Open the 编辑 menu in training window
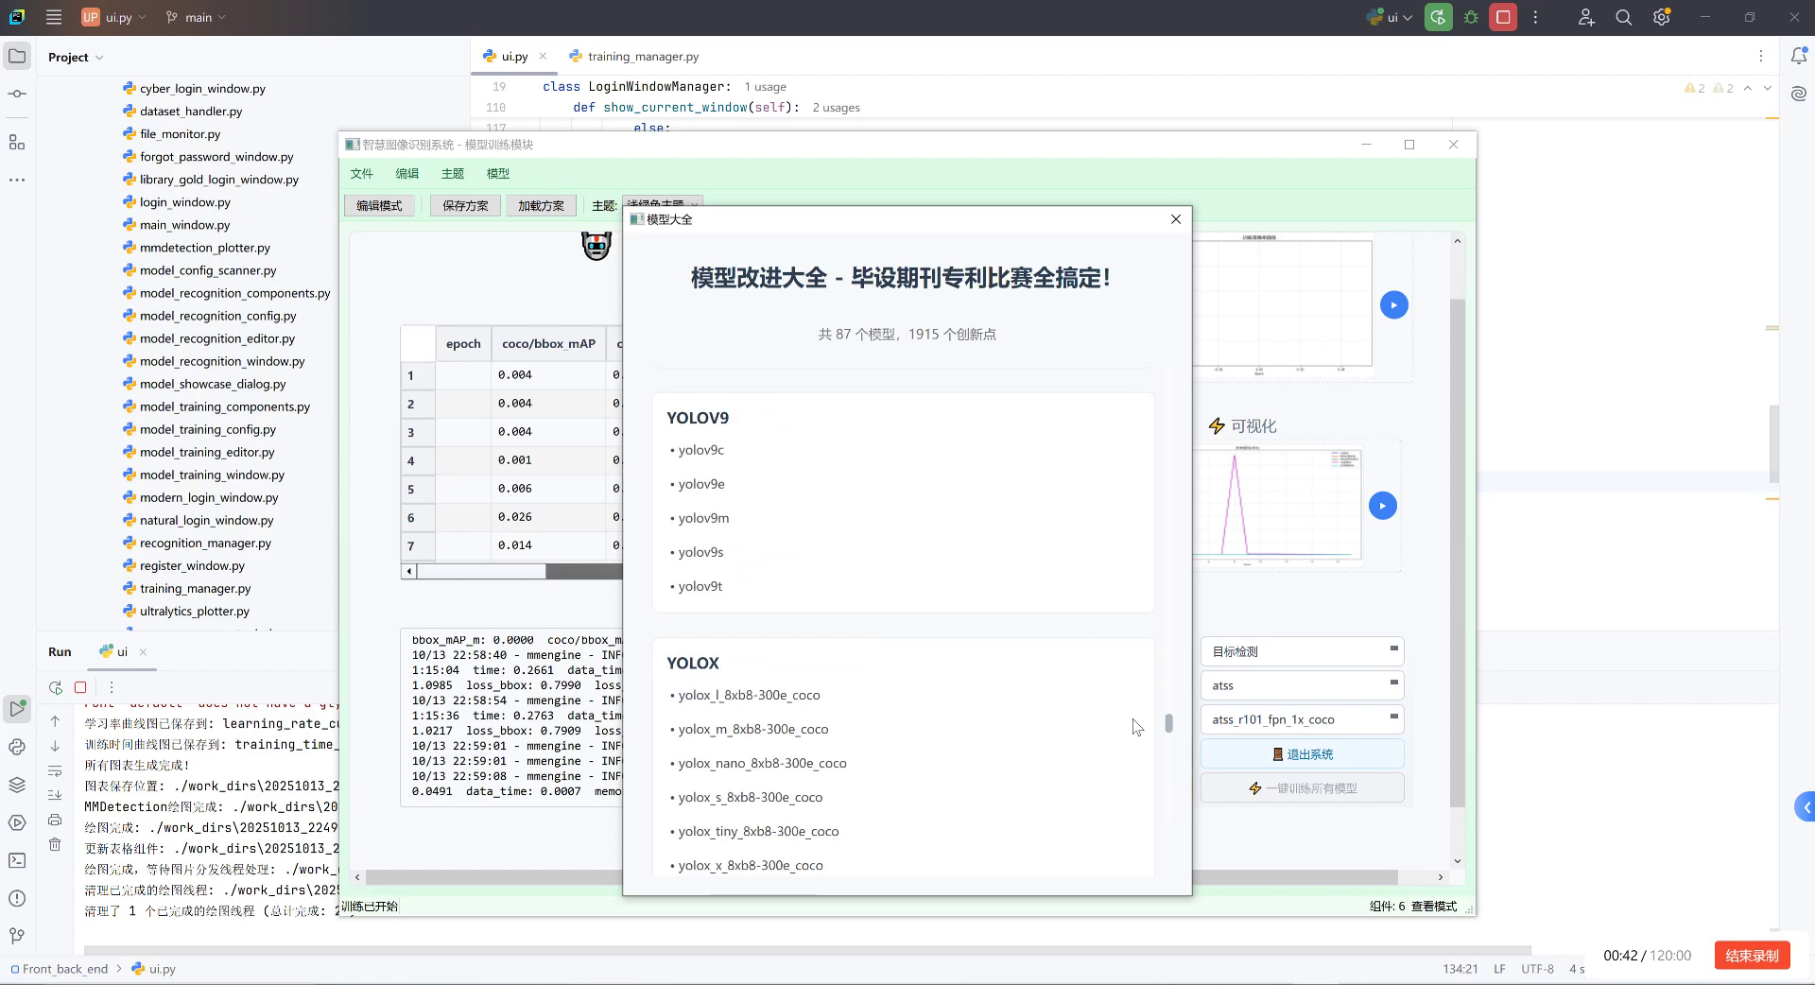1815x985 pixels. [407, 173]
